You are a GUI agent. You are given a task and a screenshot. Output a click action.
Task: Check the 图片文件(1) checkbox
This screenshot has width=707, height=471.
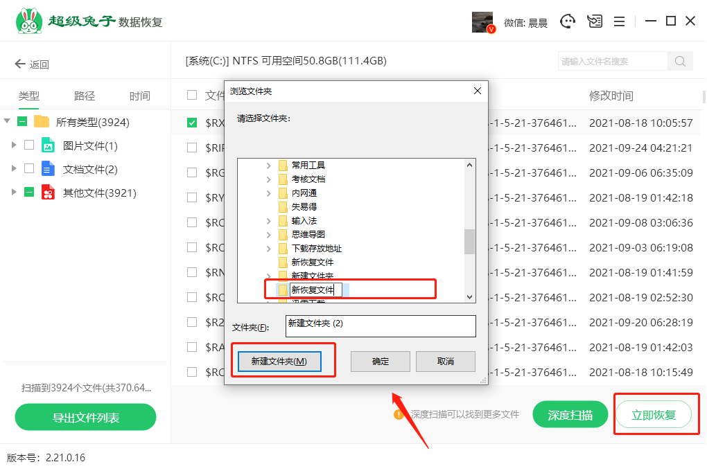pos(29,145)
